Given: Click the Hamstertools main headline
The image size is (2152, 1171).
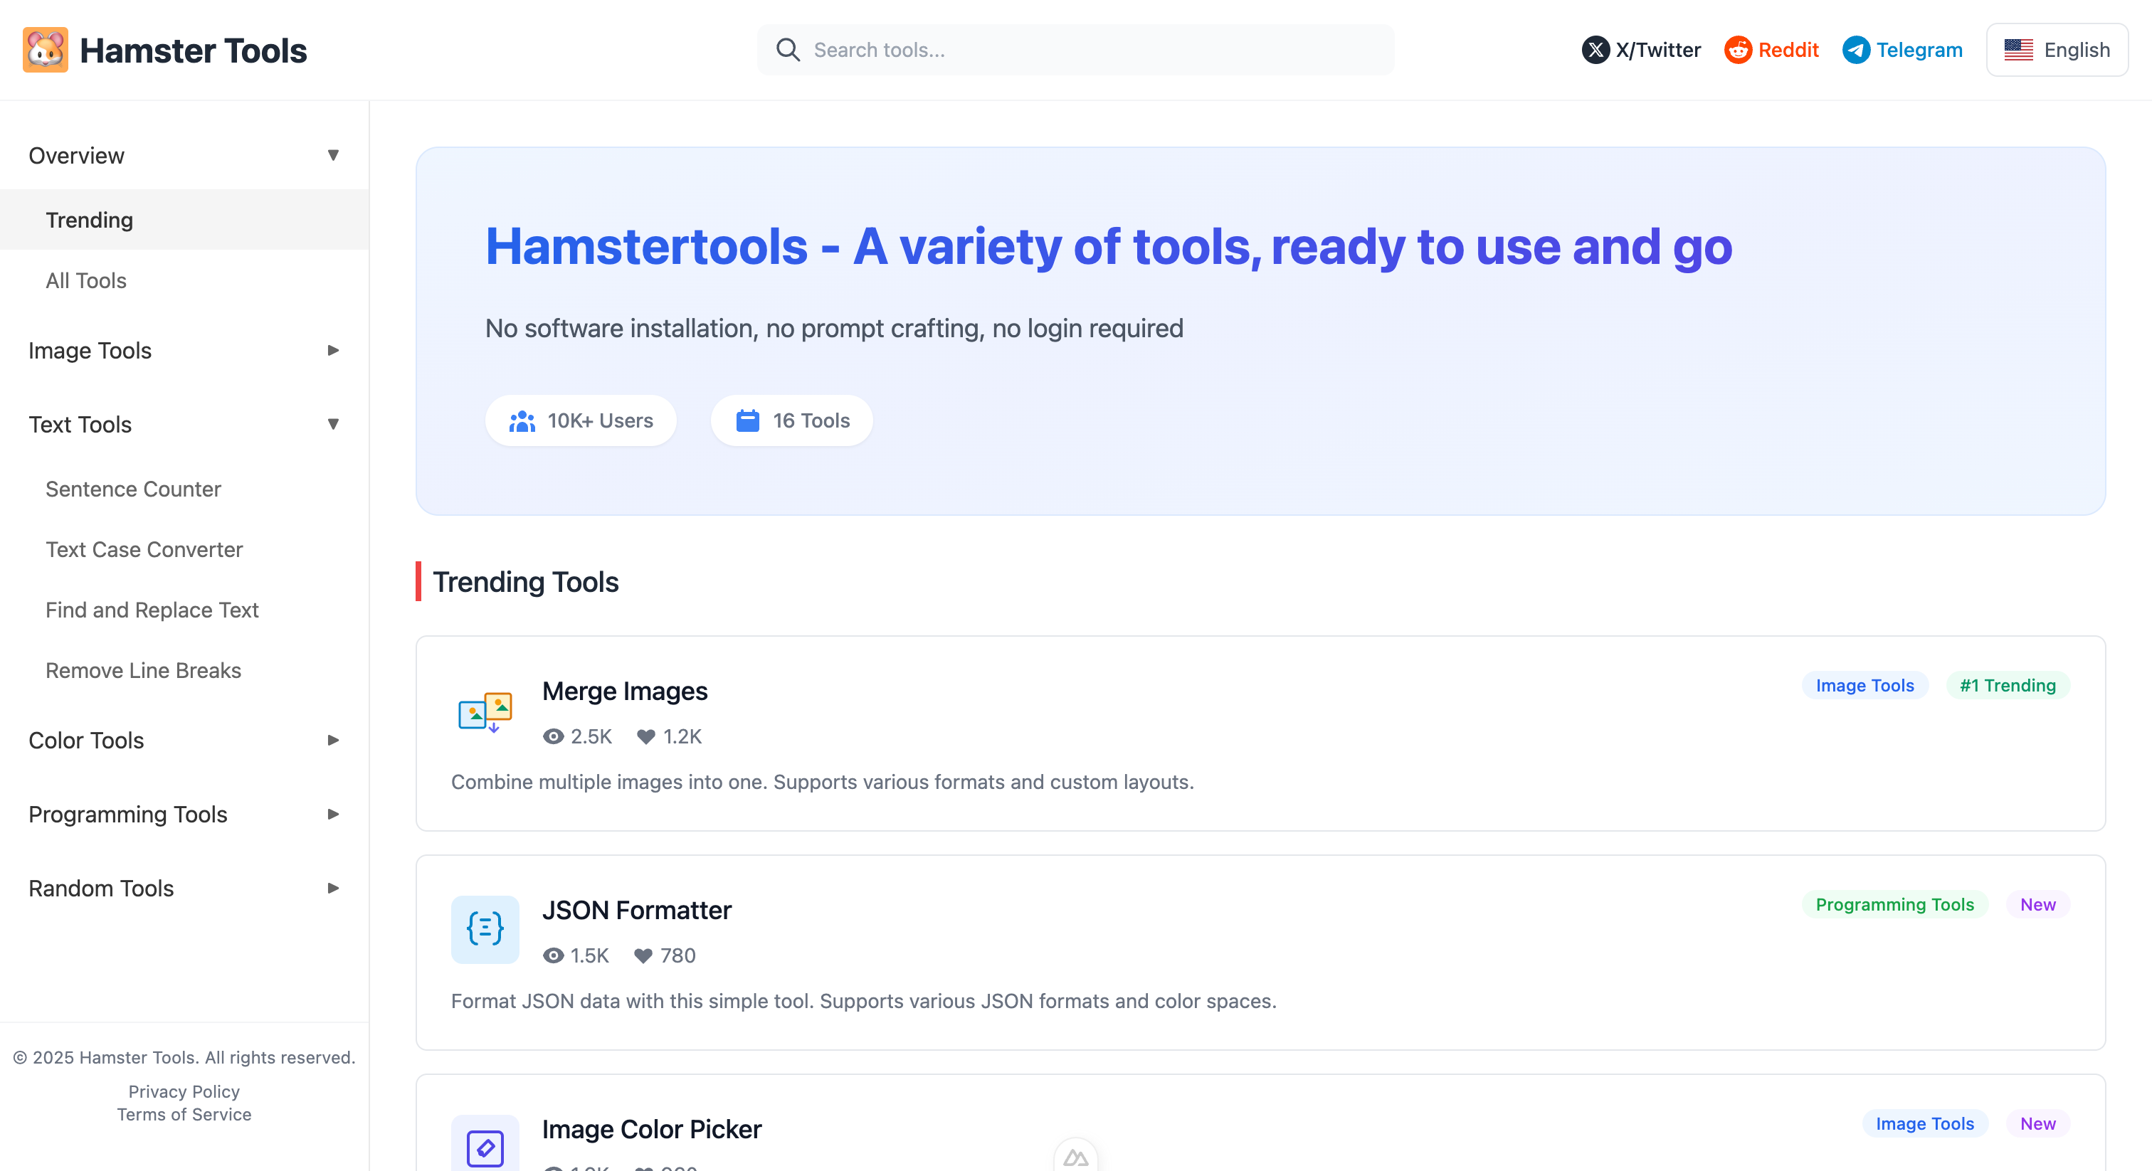Looking at the screenshot, I should pyautogui.click(x=1109, y=246).
